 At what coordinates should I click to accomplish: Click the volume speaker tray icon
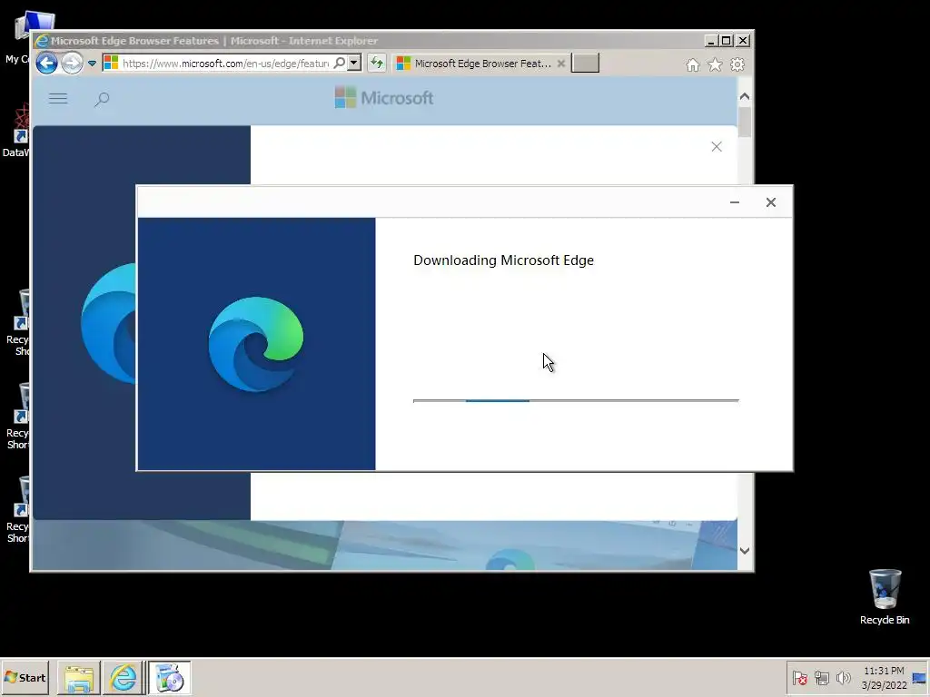tap(843, 677)
